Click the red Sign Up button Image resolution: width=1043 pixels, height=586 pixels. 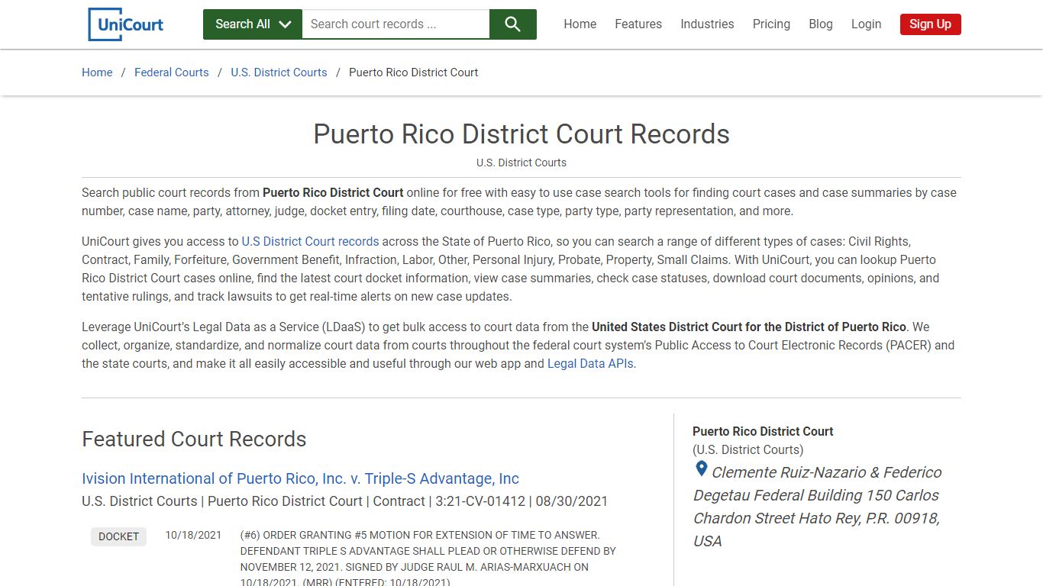(x=930, y=24)
